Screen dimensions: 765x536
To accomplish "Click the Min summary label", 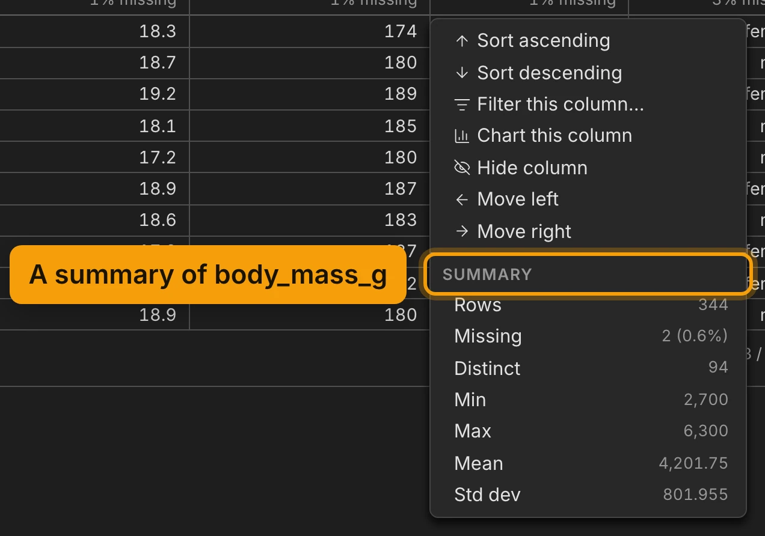I will click(470, 400).
